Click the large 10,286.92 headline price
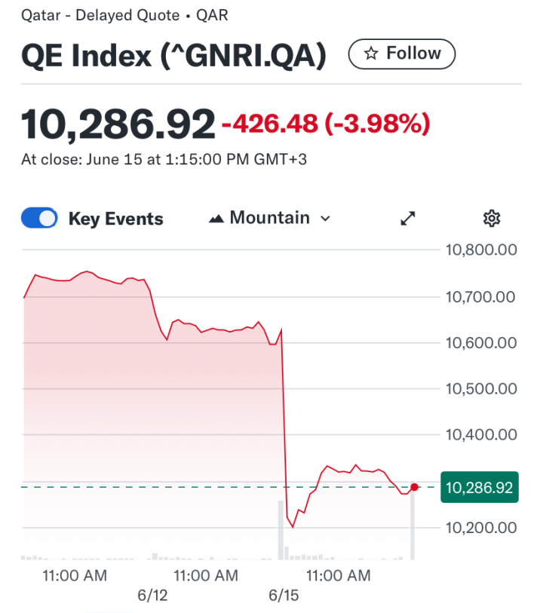Screen dimensions: 543x613 (118, 124)
